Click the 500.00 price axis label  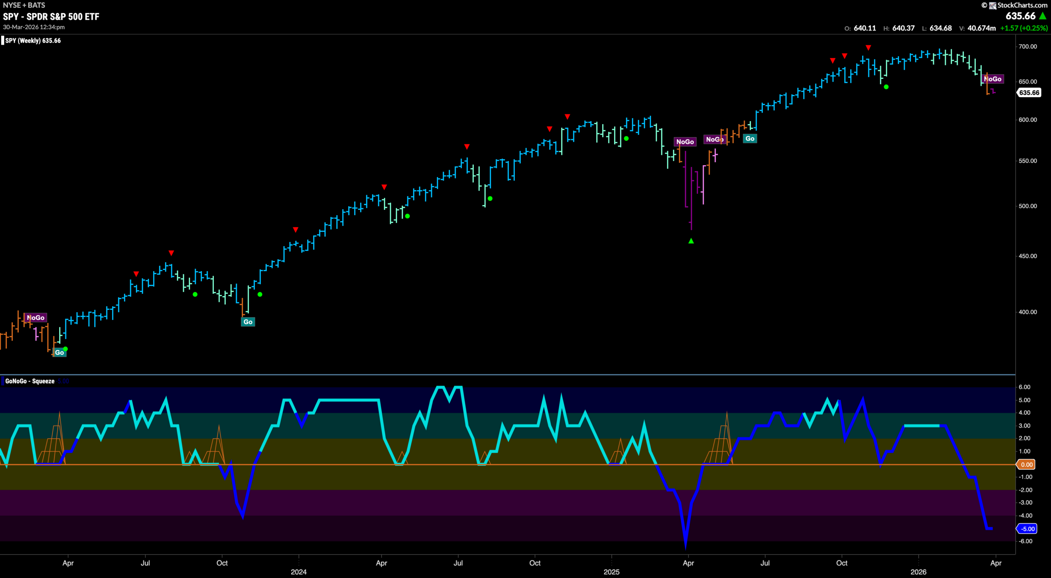tap(1028, 206)
